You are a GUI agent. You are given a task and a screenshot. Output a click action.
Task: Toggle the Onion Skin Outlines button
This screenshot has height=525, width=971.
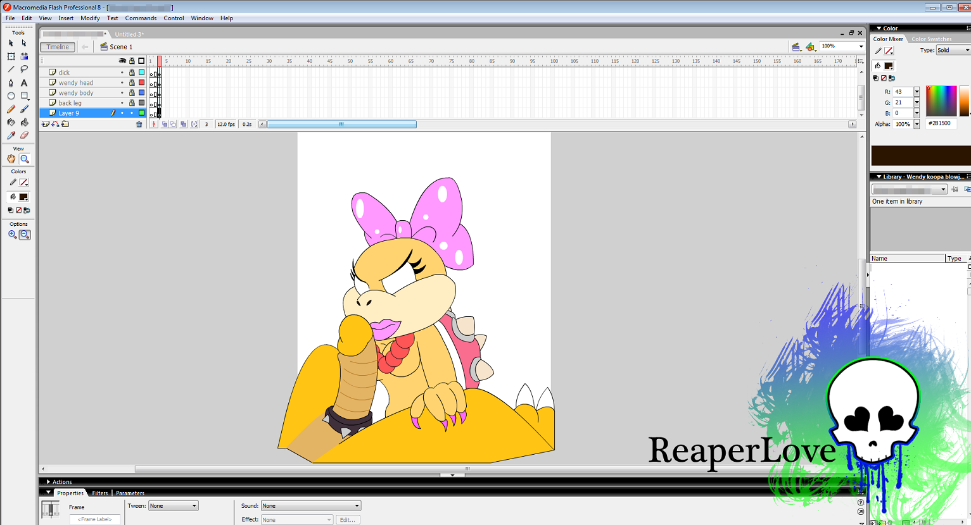point(174,125)
